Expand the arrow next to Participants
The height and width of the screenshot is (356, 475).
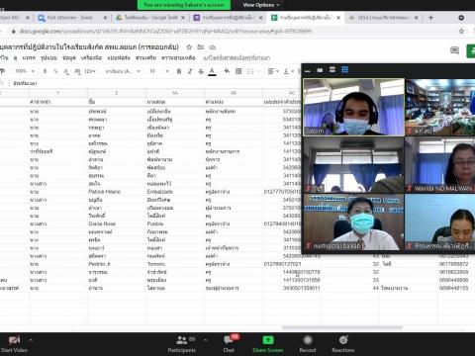[205, 339]
